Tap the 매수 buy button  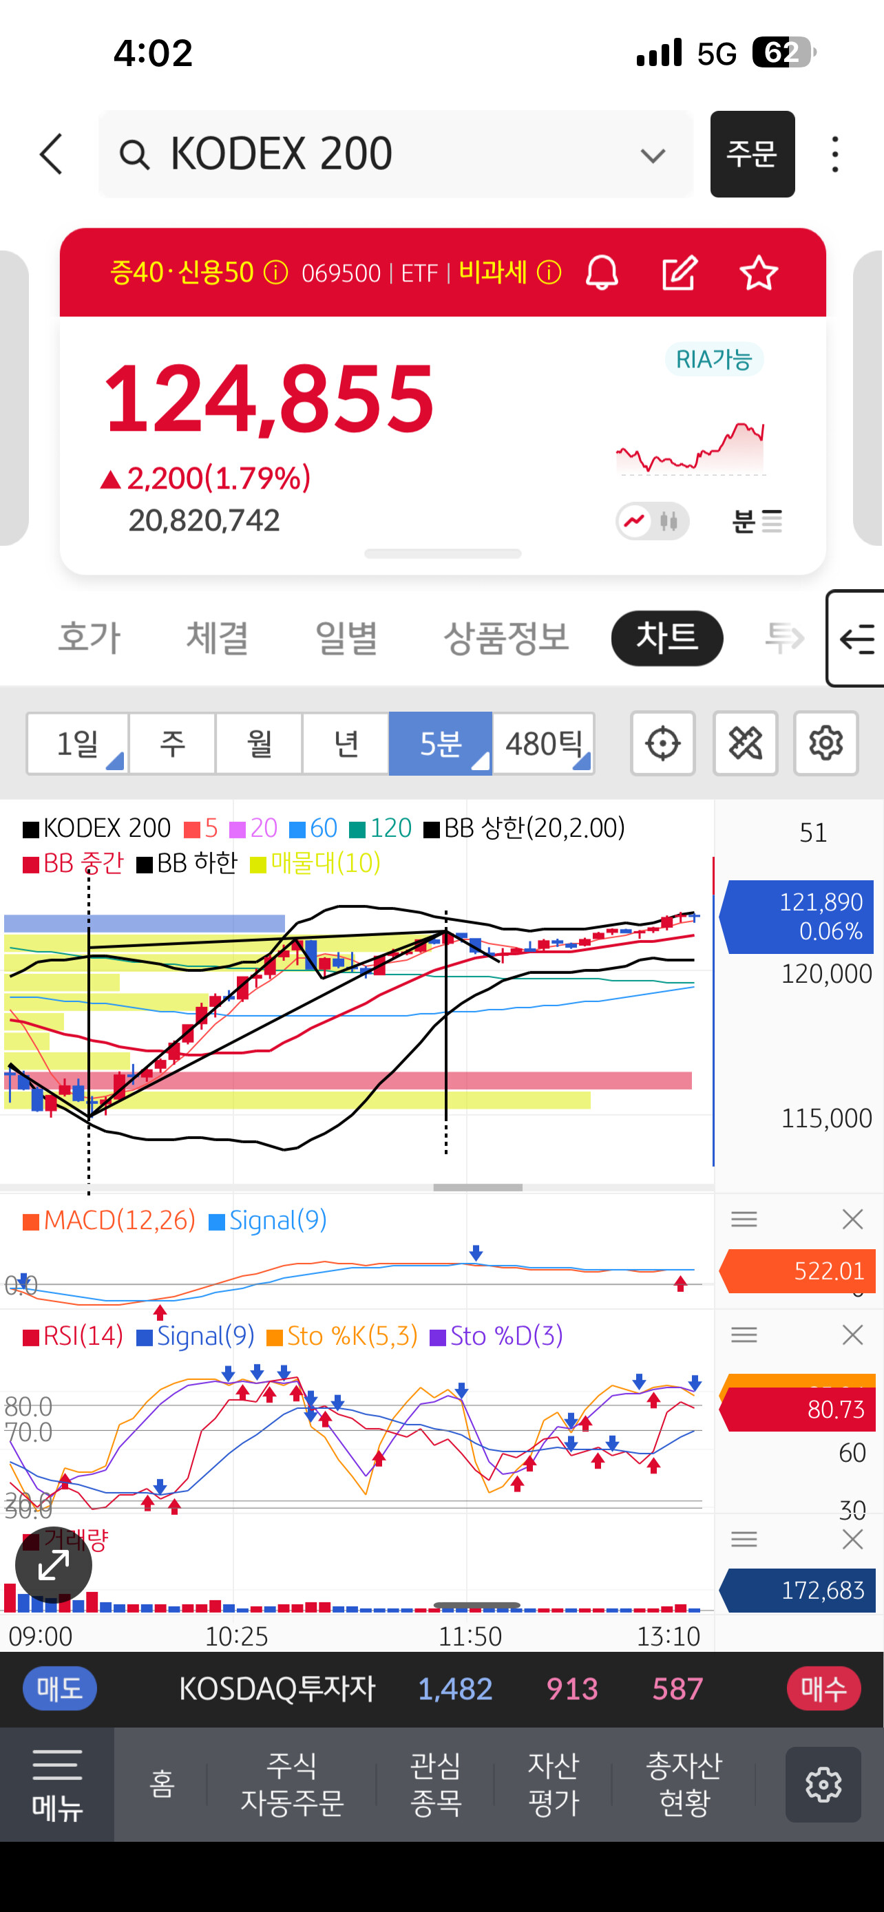(x=824, y=1688)
